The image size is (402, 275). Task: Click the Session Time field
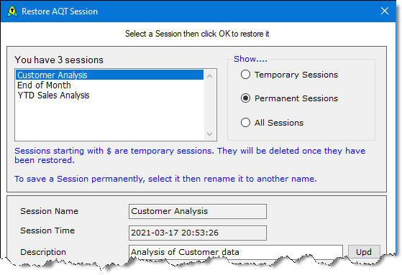[198, 233]
